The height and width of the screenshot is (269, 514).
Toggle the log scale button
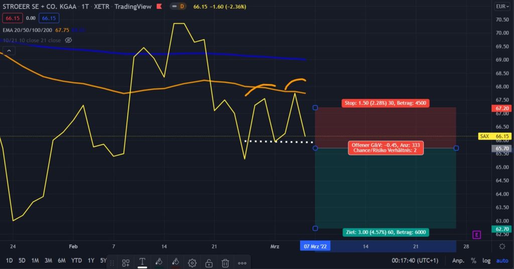pos(486,260)
